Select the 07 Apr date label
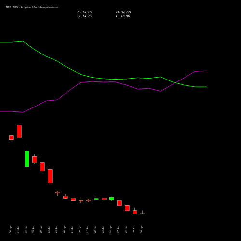The width and height of the screenshot is (241, 241). click(18, 229)
